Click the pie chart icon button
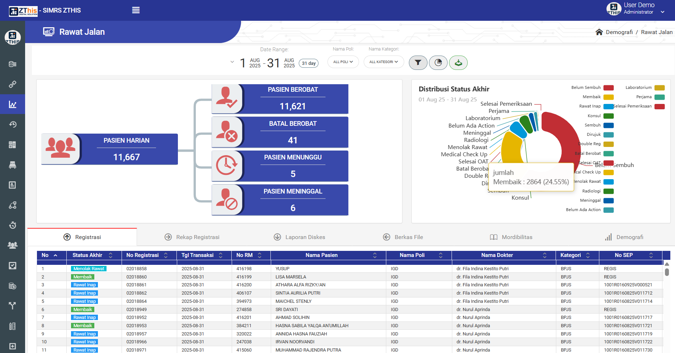 tap(438, 63)
